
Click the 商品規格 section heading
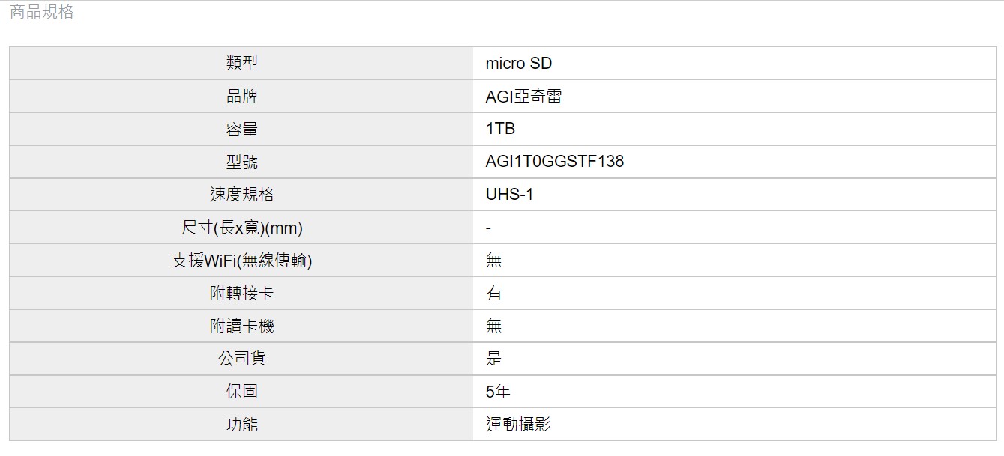tap(42, 13)
